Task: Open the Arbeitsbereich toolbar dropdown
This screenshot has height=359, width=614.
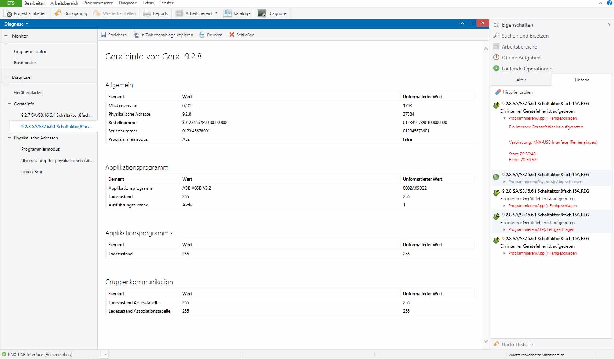Action: click(197, 13)
